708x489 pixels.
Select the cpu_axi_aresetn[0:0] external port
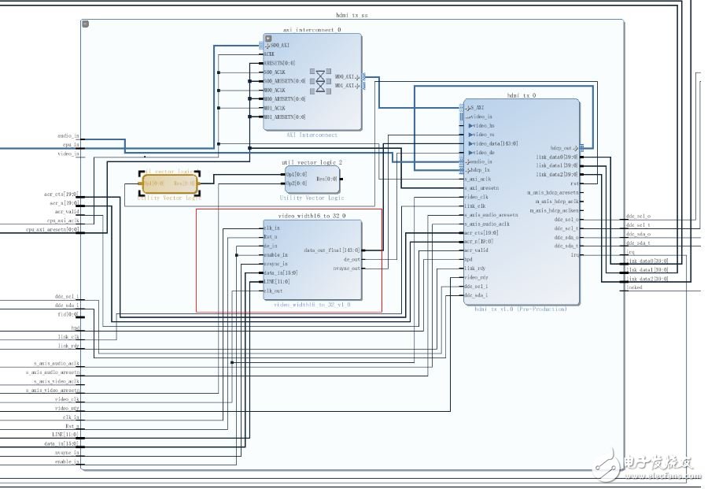[x=53, y=230]
